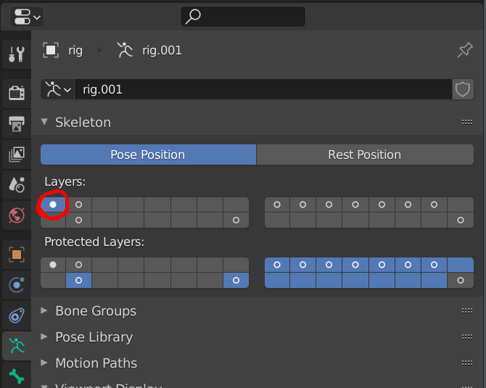The width and height of the screenshot is (486, 388).
Task: Open the Armature Object Data tab
Action: [x=17, y=346]
